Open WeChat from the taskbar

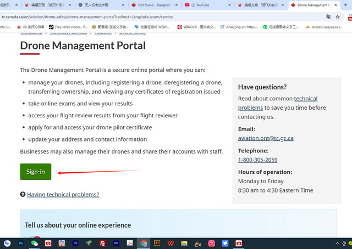point(35,243)
